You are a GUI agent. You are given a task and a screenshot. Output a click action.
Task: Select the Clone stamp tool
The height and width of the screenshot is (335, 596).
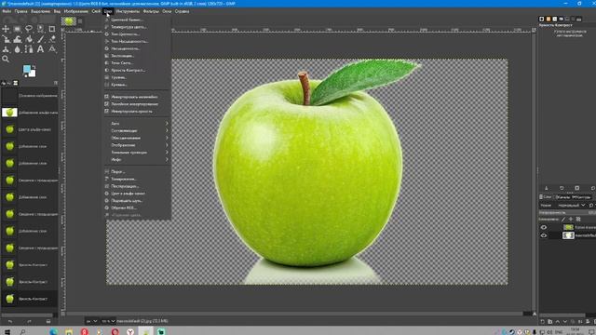[6, 49]
